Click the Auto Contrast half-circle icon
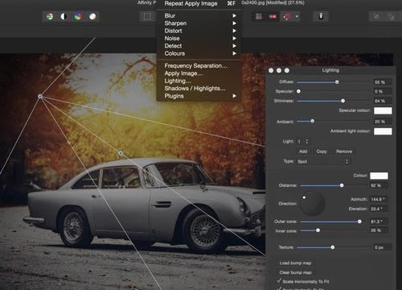The width and height of the screenshot is (402, 290). [x=64, y=17]
